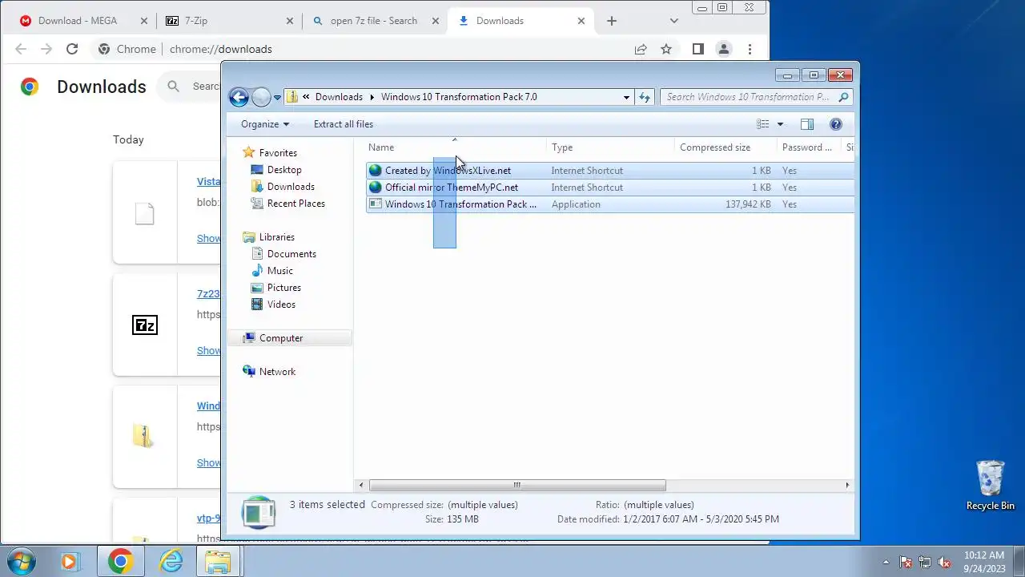This screenshot has height=577, width=1025.
Task: Share this page icon in Chrome
Action: click(641, 49)
